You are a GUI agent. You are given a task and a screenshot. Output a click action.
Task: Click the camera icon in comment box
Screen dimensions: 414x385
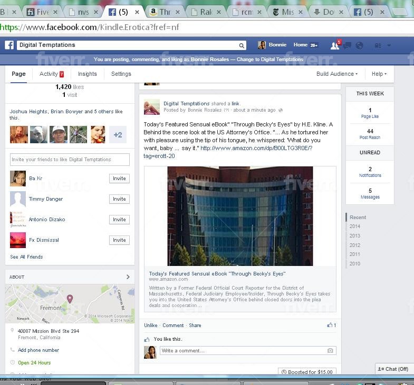(x=330, y=351)
